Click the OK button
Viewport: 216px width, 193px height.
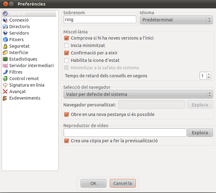pyautogui.click(x=93, y=183)
